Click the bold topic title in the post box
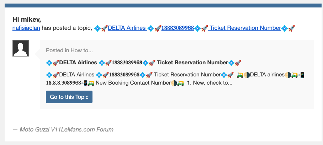This screenshot has height=145, width=323. click(x=144, y=63)
